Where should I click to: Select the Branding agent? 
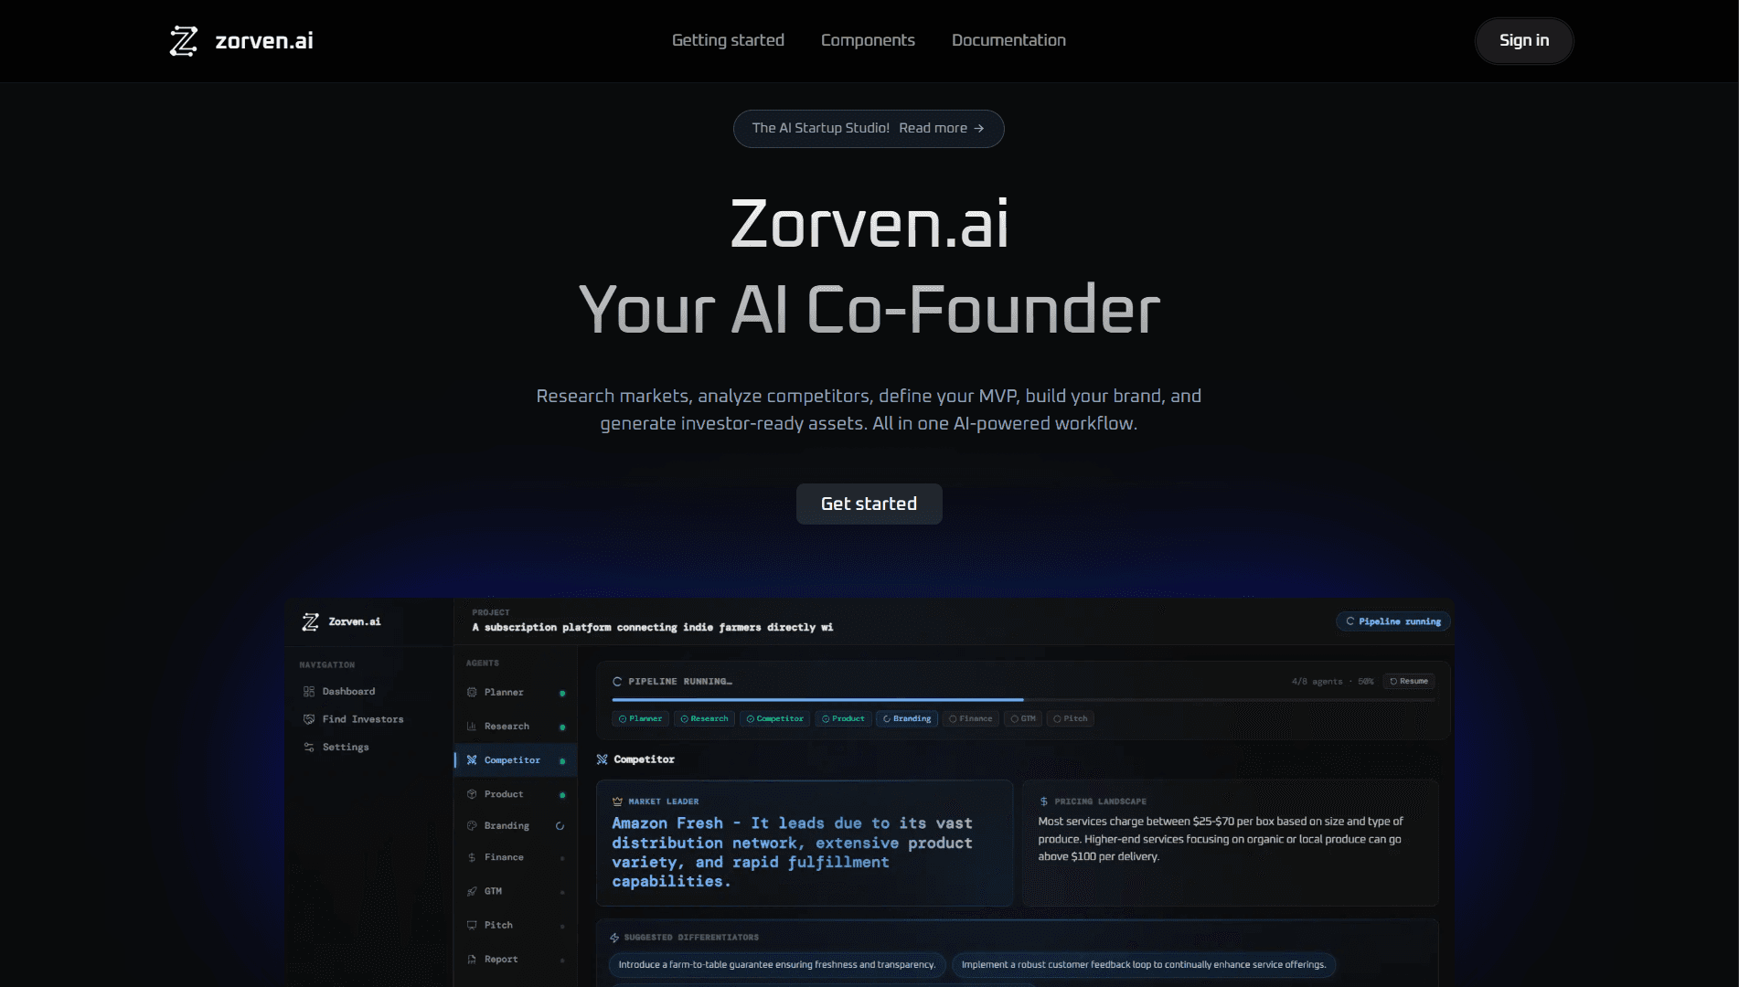[516, 826]
